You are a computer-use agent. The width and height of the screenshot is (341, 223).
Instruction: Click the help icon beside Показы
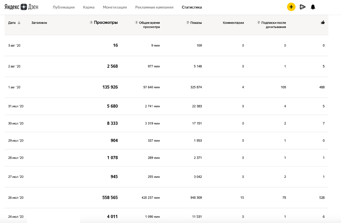(x=188, y=23)
